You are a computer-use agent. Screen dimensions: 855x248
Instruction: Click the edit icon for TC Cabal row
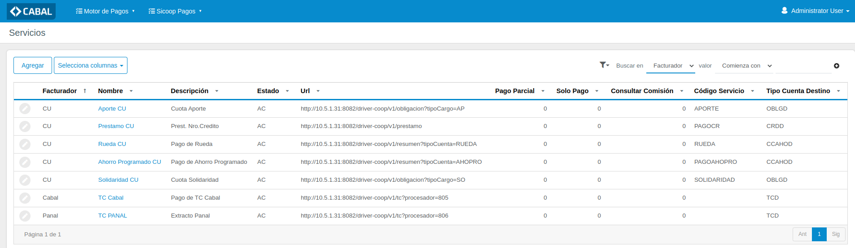pos(25,198)
